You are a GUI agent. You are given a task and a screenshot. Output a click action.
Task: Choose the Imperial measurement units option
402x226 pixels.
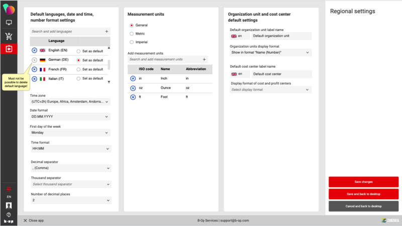pos(132,42)
